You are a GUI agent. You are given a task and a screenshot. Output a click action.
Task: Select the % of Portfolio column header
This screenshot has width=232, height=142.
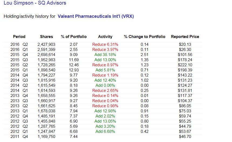74,37
